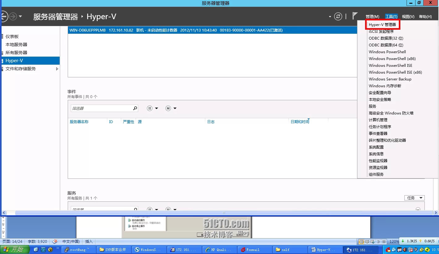Select 系统配置 menu entry
This screenshot has width=439, height=254.
tap(376, 147)
